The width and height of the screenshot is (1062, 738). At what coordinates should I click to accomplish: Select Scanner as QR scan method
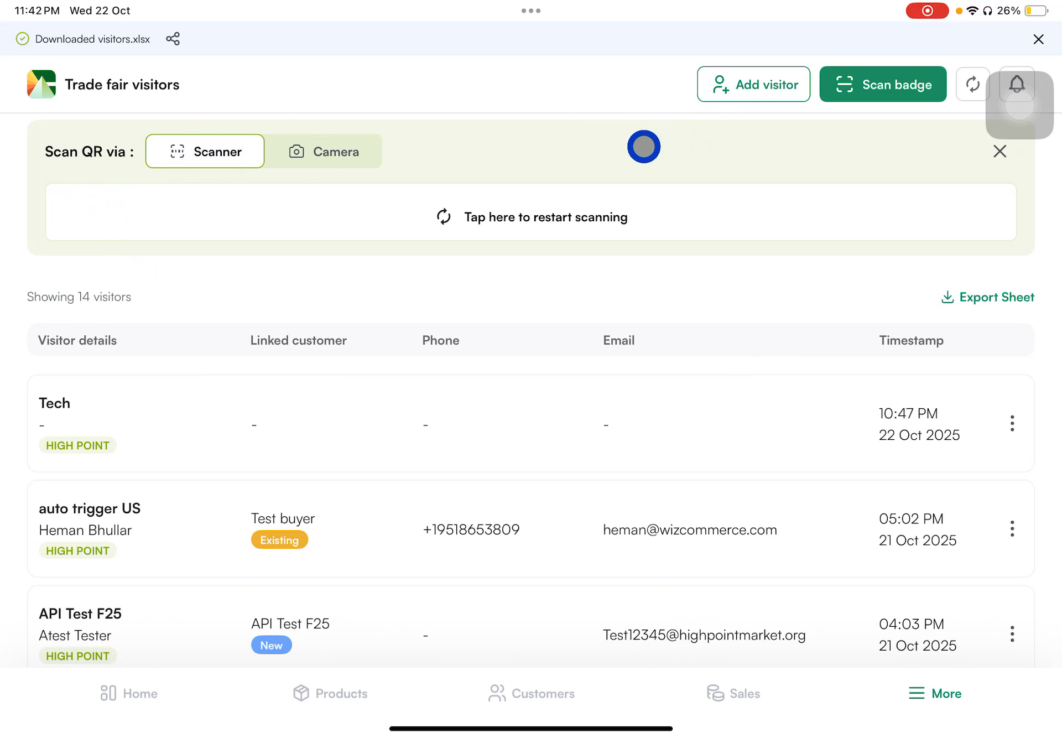pos(204,151)
